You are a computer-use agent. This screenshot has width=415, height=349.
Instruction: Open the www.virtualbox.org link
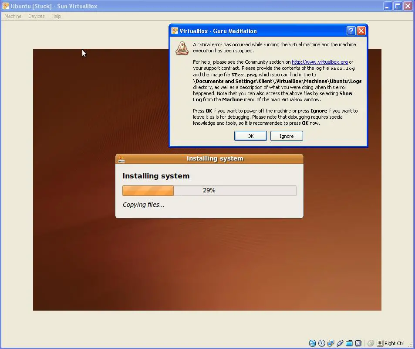click(320, 62)
